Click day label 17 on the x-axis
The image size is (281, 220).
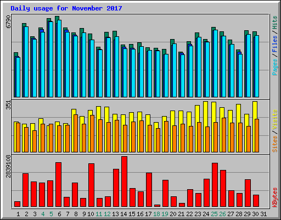click(x=148, y=214)
